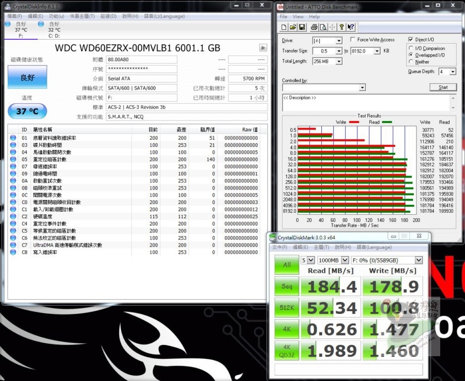465x381 pixels.
Task: Click Open folder icon in ATTO toolbar
Action: click(x=292, y=27)
